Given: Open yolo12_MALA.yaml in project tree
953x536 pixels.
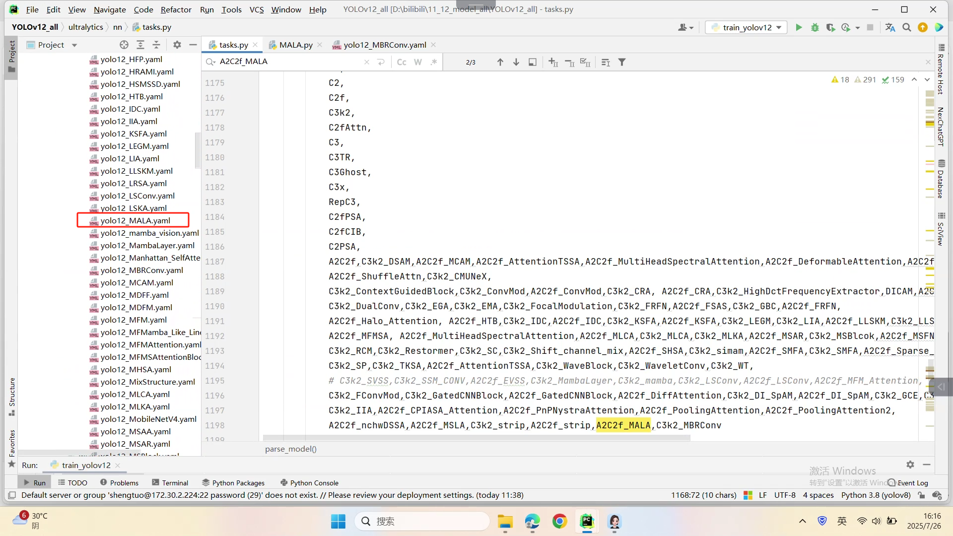Looking at the screenshot, I should (135, 220).
